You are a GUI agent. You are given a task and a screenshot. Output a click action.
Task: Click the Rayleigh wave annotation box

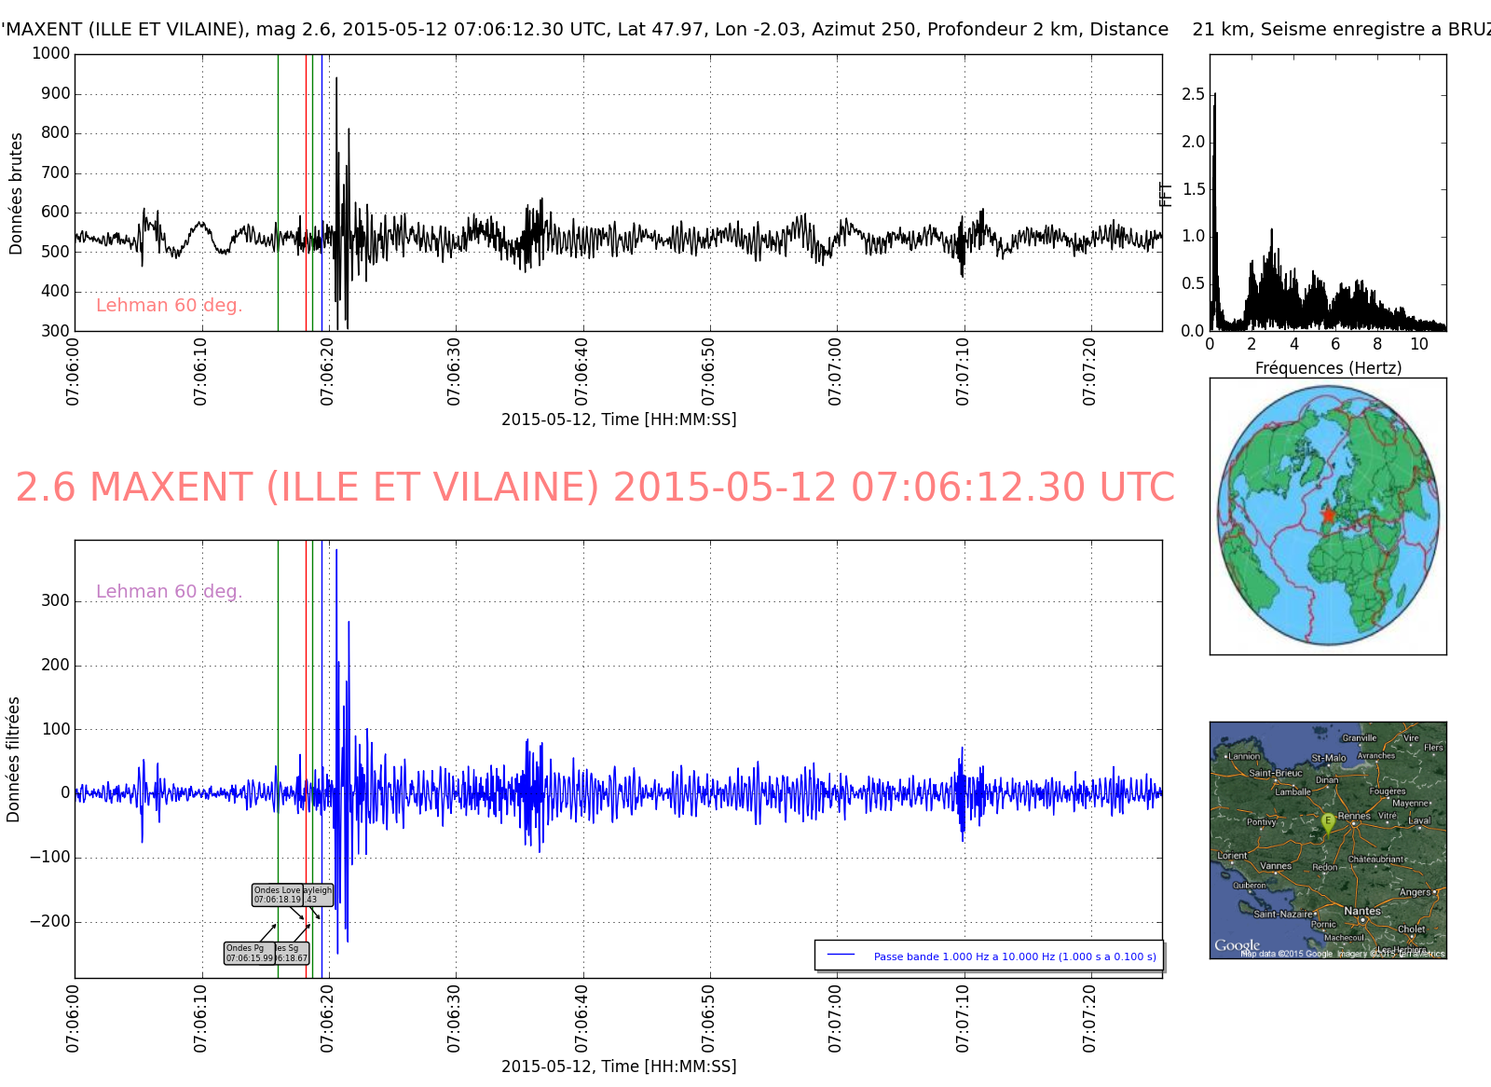pos(318,895)
